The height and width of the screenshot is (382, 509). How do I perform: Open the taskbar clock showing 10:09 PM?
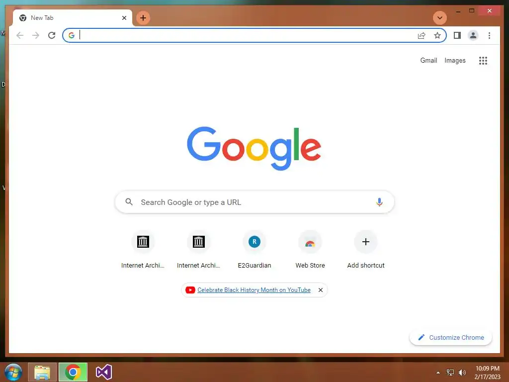[x=487, y=373]
